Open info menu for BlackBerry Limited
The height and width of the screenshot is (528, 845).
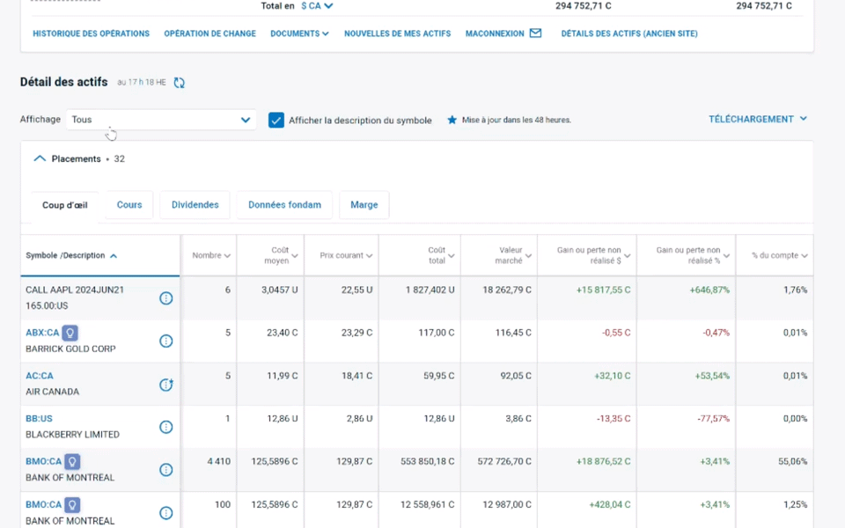tap(166, 427)
